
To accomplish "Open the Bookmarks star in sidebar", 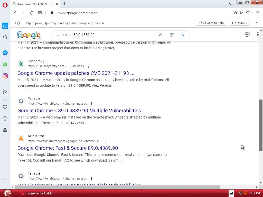I will click(x=5, y=37).
